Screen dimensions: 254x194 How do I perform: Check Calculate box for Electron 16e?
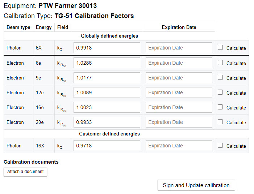(221, 107)
